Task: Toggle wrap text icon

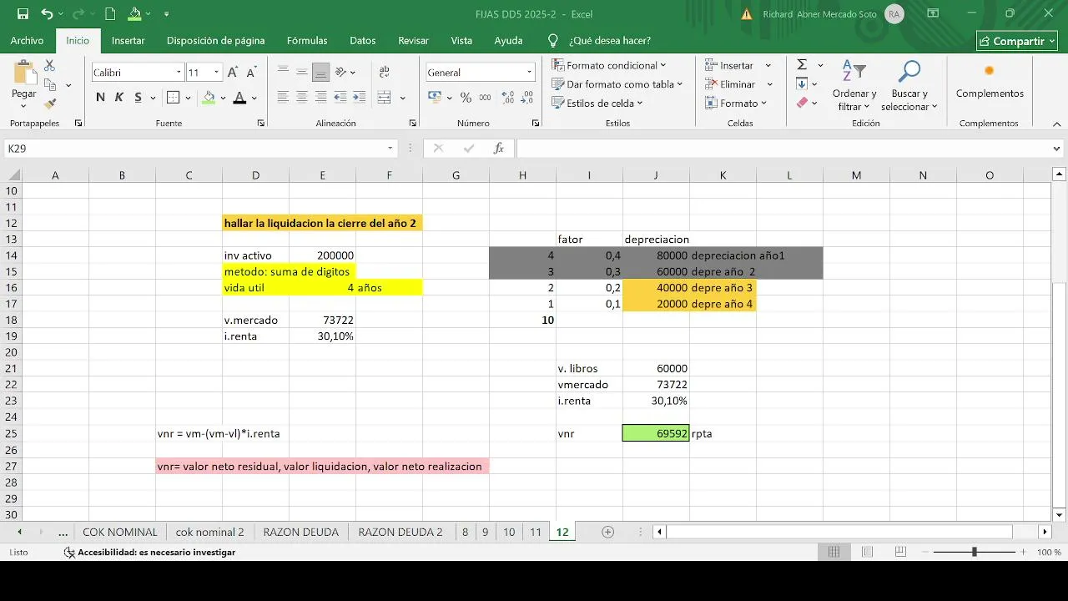Action: click(x=384, y=72)
